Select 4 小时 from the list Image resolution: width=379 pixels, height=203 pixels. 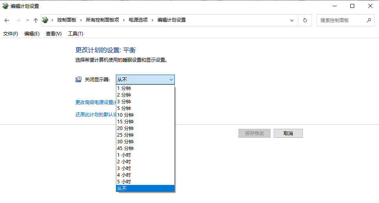[145, 175]
